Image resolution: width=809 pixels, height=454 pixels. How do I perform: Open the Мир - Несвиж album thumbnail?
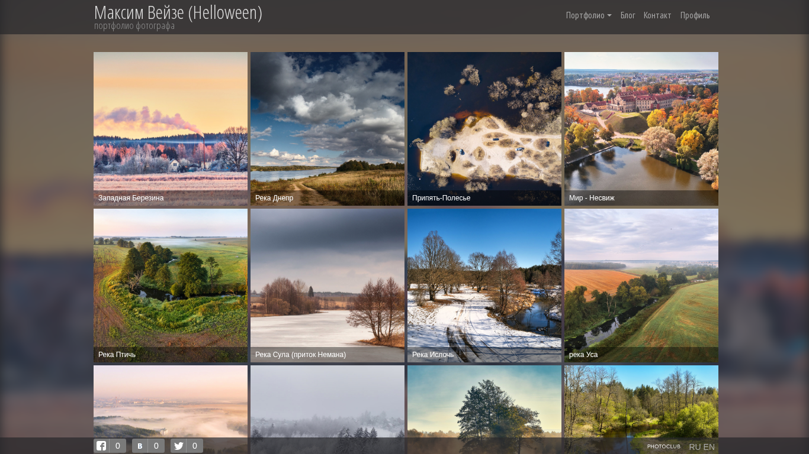(x=641, y=129)
